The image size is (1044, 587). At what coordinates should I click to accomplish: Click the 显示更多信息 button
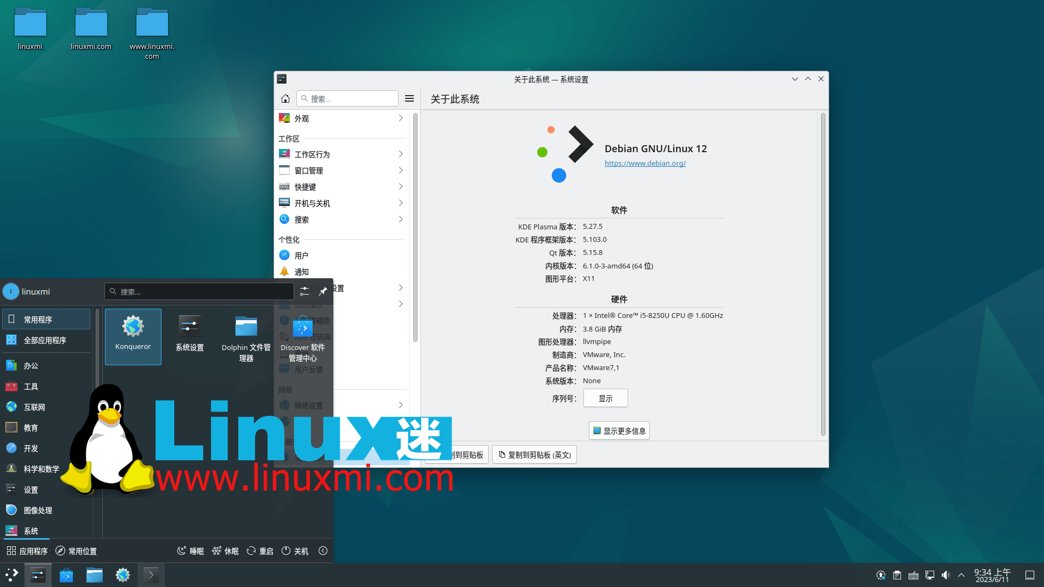coord(619,431)
